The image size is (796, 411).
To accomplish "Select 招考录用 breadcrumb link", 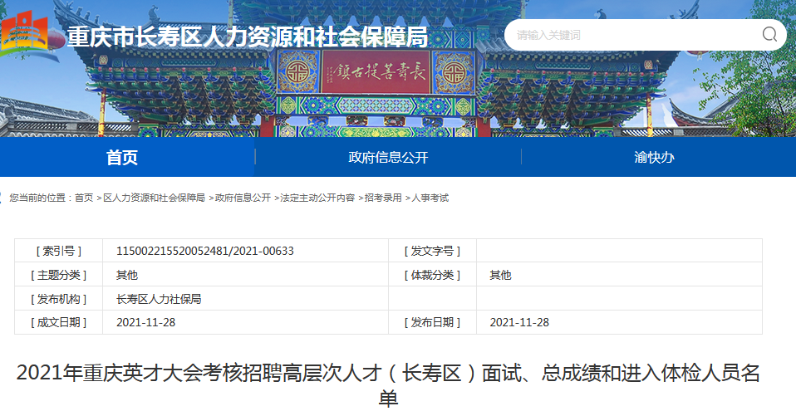I will pyautogui.click(x=383, y=198).
